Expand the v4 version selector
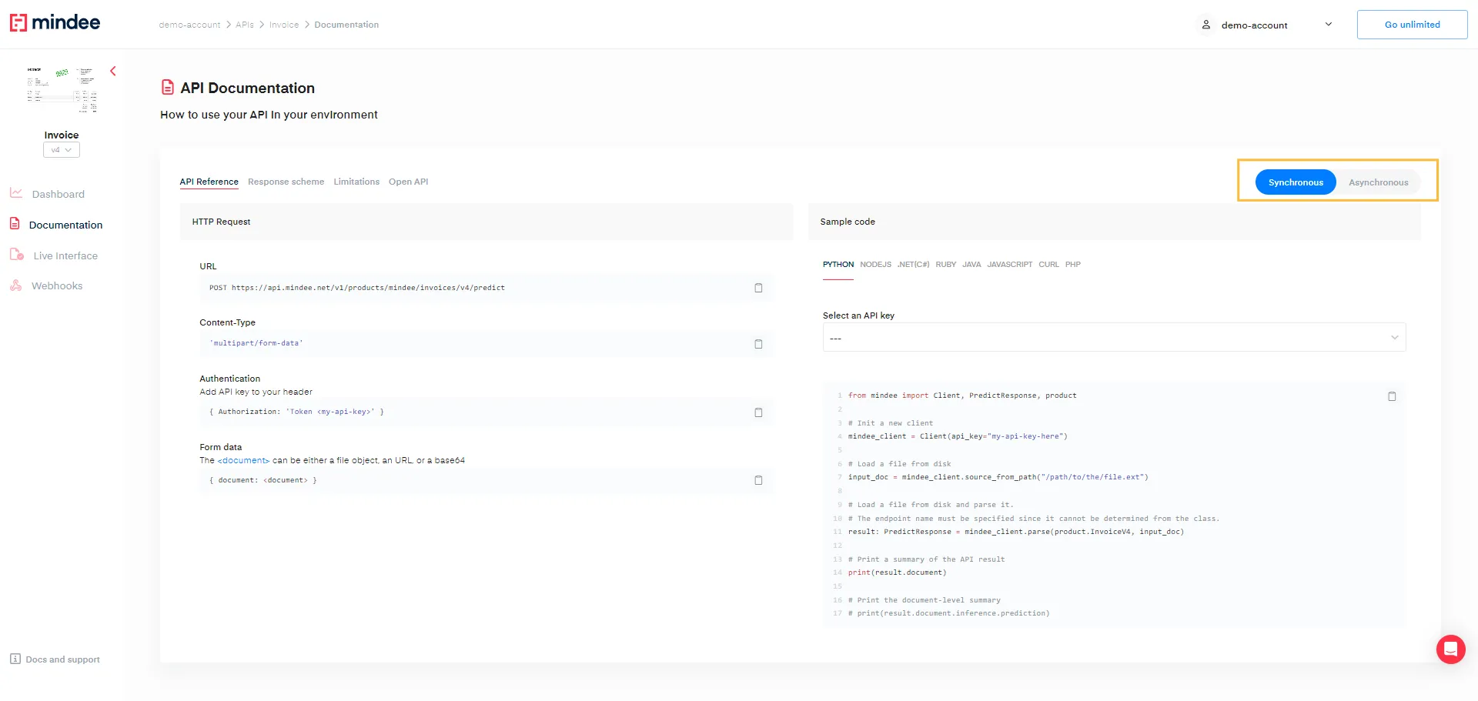The height and width of the screenshot is (701, 1478). pyautogui.click(x=62, y=150)
